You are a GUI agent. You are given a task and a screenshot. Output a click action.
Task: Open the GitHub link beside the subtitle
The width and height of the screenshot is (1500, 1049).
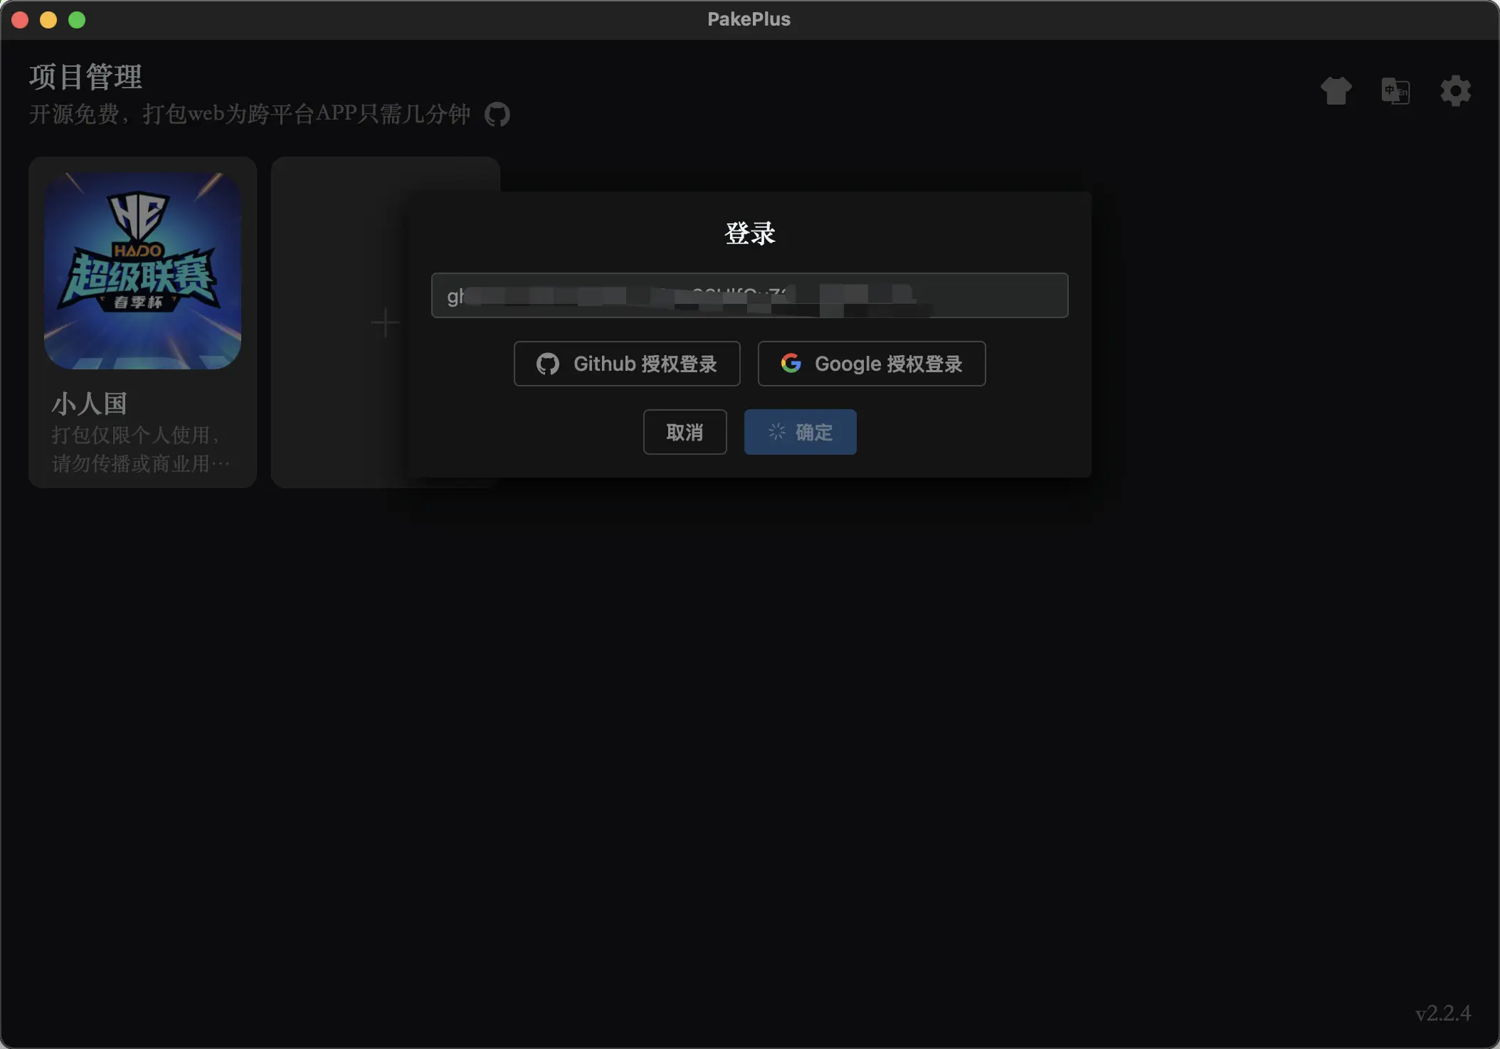(497, 114)
